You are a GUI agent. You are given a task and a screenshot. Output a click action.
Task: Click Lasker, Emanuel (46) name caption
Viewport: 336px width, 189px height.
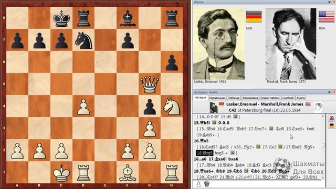(x=210, y=82)
